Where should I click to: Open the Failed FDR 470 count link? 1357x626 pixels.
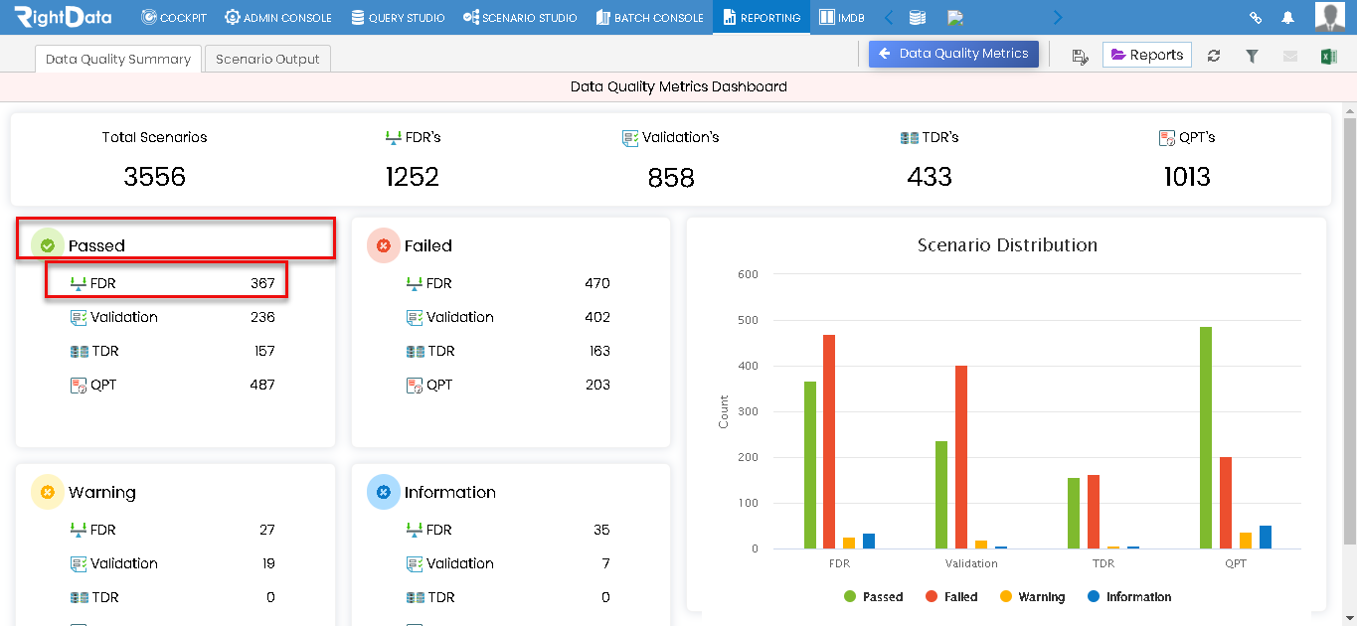tap(597, 283)
